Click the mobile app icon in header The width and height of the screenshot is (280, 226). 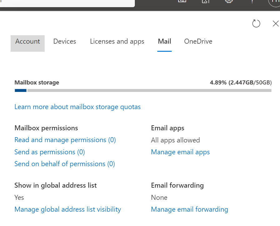[x=205, y=2]
